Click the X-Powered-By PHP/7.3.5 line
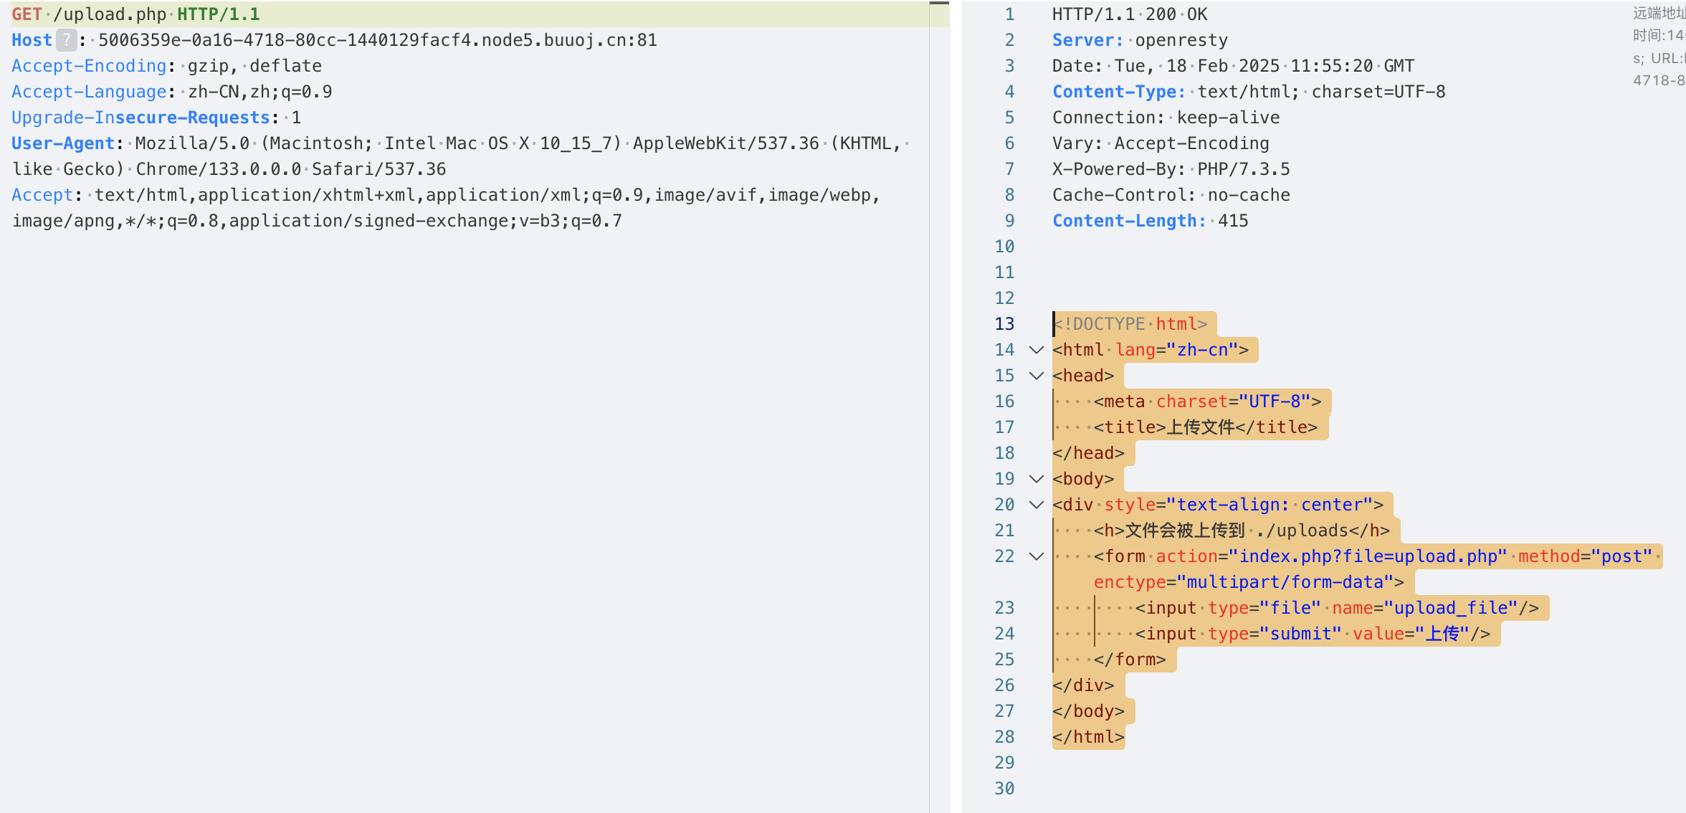Viewport: 1686px width, 813px height. pos(1171,169)
